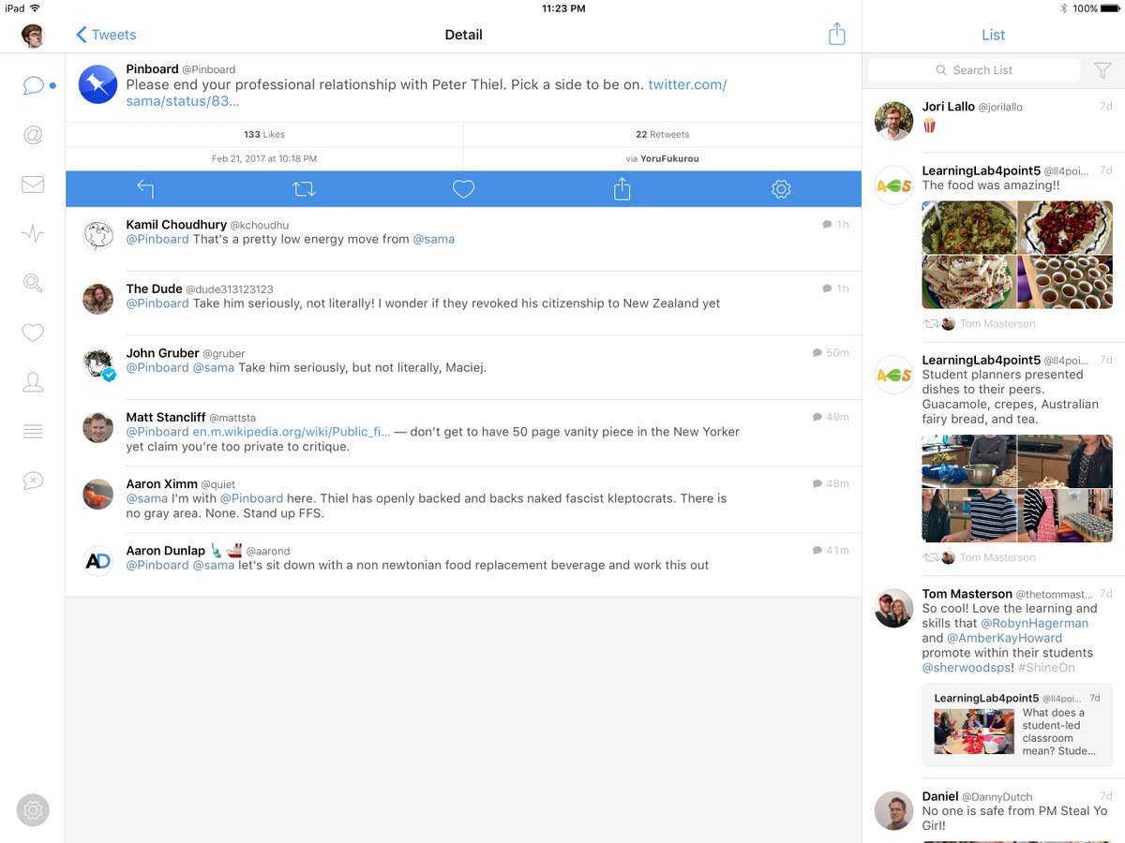1125x843 pixels.
Task: Open the Mutes bubble-with-x tab
Action: 33,481
